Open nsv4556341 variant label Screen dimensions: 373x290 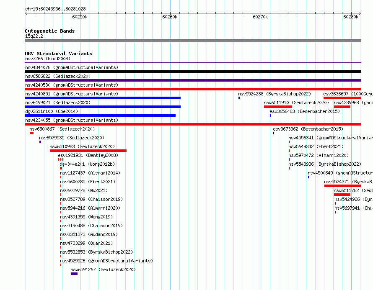pyautogui.click(x=331, y=138)
